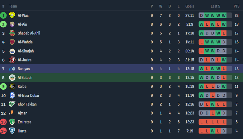Open the Al Bataeh team link
The width and height of the screenshot is (243, 139).
(x=25, y=78)
